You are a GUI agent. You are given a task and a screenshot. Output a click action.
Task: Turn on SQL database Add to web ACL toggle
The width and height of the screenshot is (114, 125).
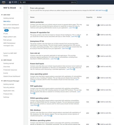coord(98,113)
